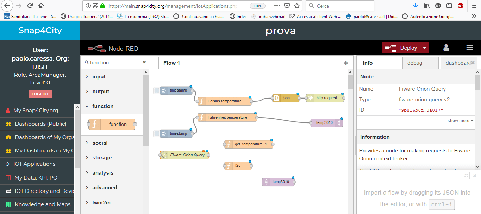Open the Node-RED user account icon
Screen dimensions: 481x214
[446, 48]
